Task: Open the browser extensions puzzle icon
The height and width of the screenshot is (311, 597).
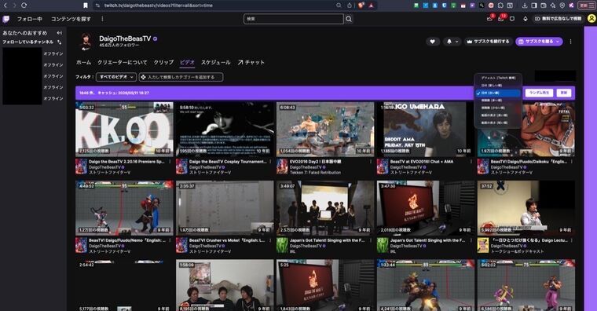Action: [500, 5]
